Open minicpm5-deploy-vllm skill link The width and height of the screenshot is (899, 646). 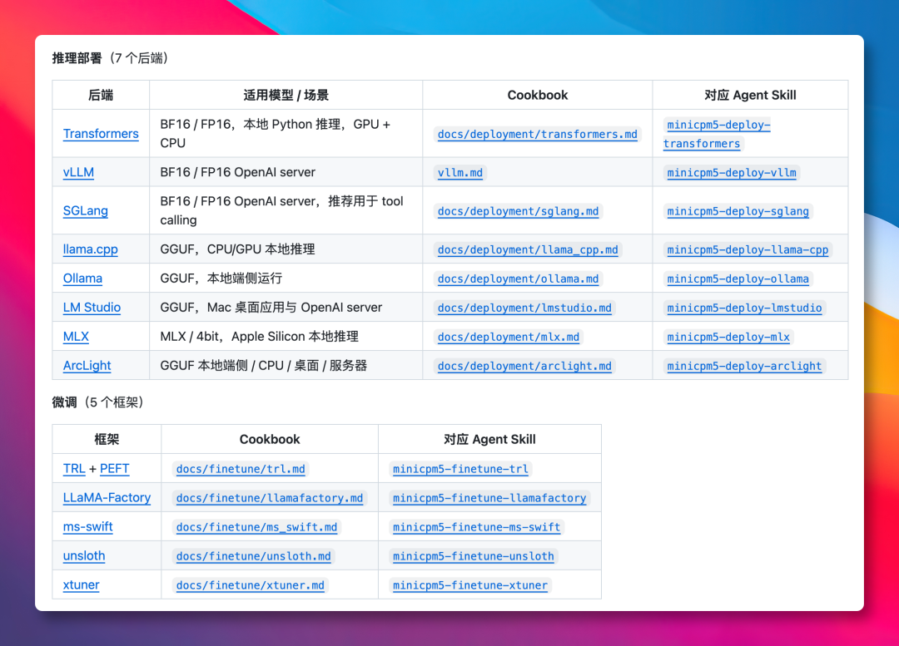tap(732, 172)
